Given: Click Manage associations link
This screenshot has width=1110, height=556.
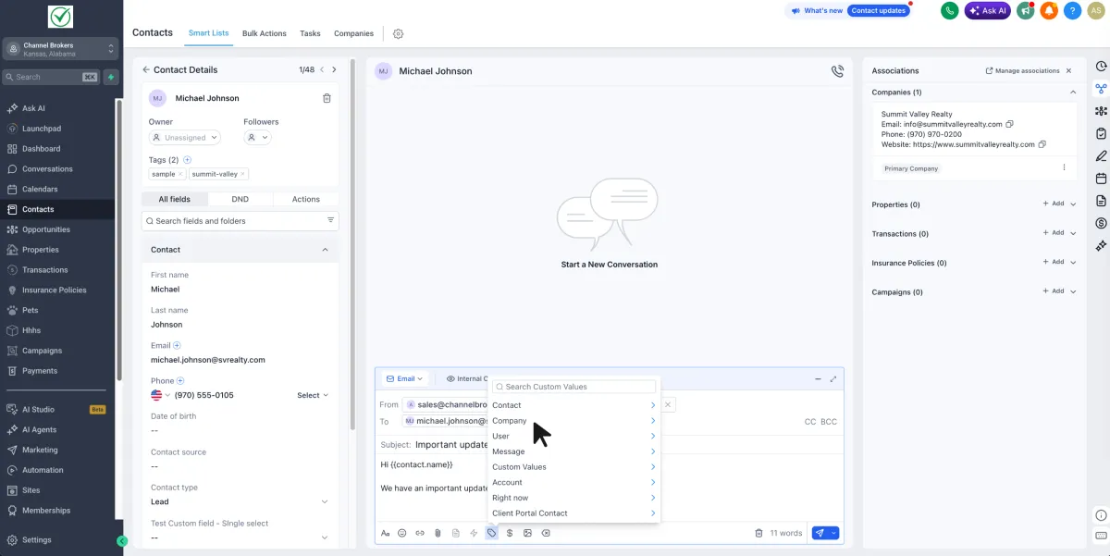Looking at the screenshot, I should (1022, 70).
